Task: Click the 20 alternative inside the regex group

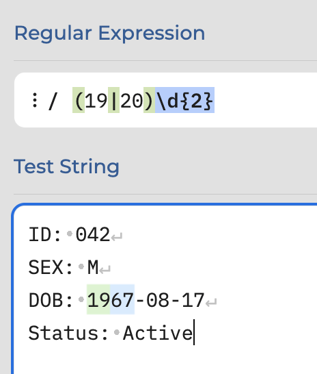Action: tap(131, 100)
